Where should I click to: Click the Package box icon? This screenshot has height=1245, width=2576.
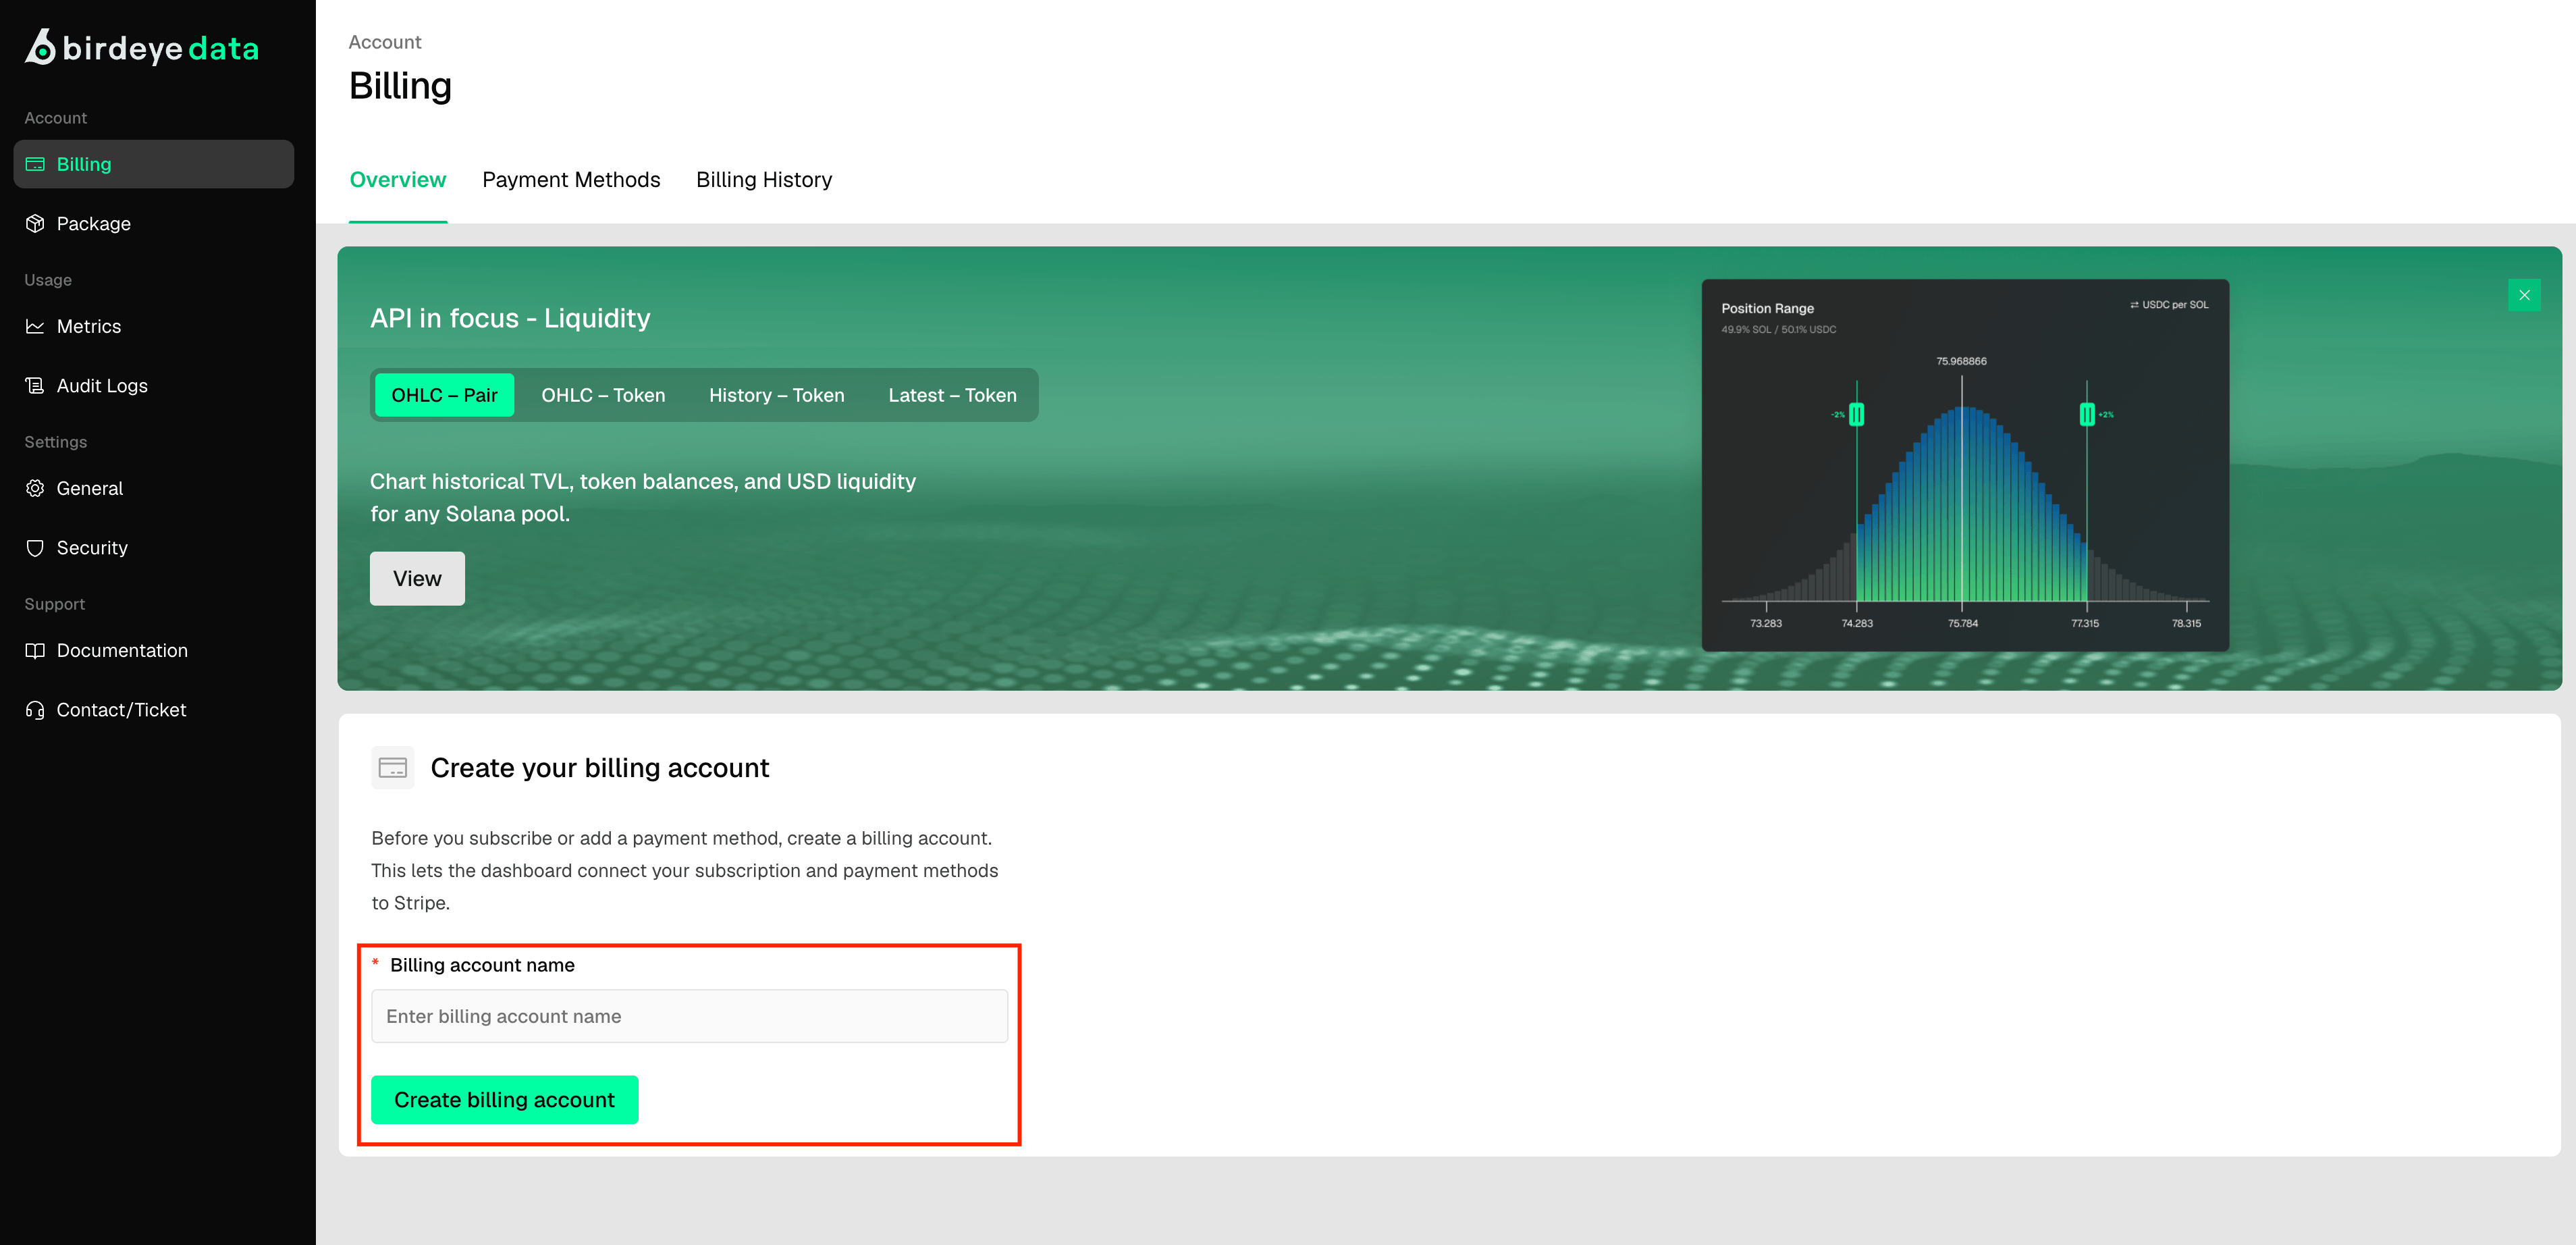(35, 224)
